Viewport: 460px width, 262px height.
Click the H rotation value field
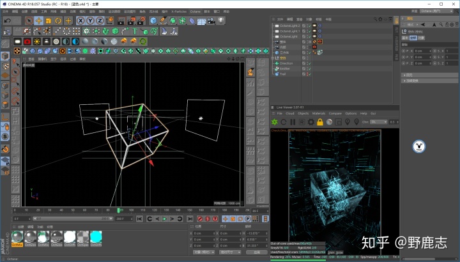click(x=257, y=233)
